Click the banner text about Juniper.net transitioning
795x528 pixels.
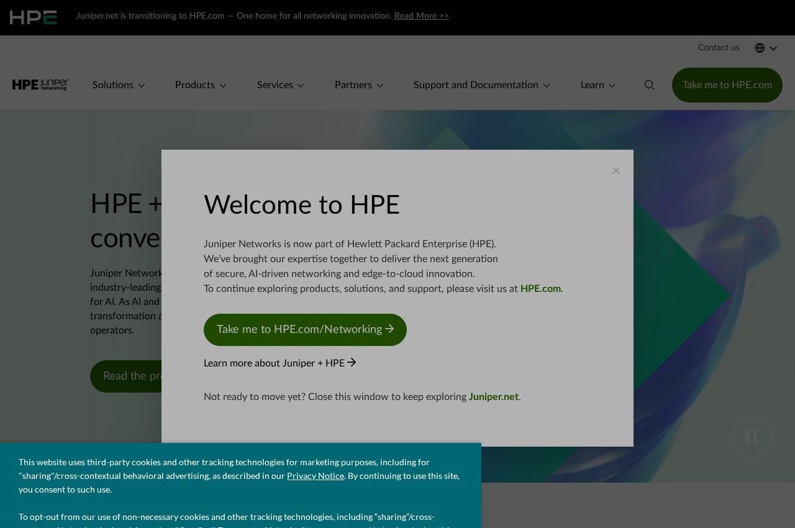(x=234, y=16)
